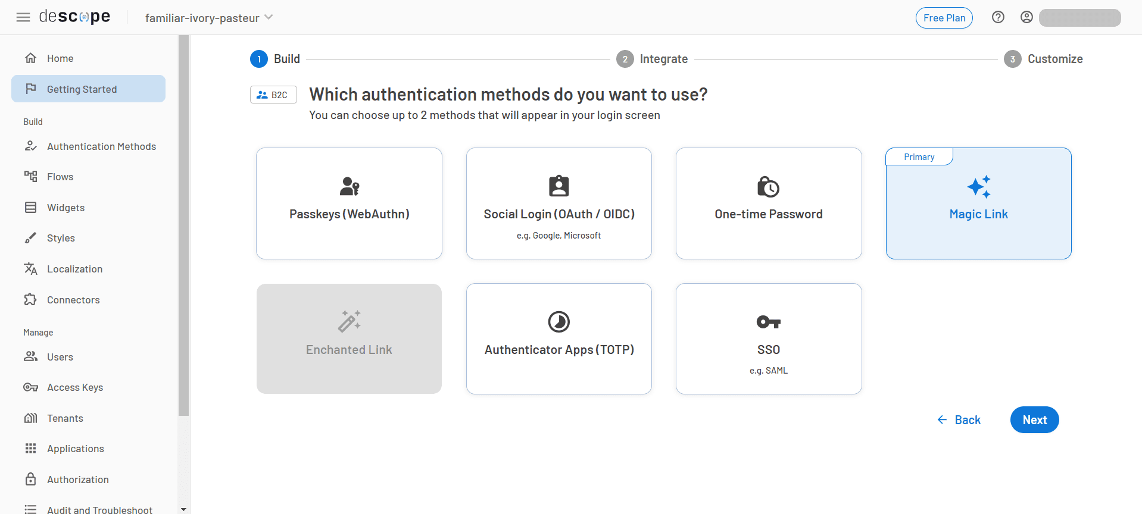Click the Access Keys key icon
Image resolution: width=1142 pixels, height=514 pixels.
tap(31, 387)
